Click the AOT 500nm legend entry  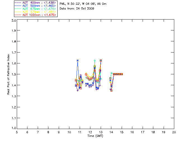(36, 6)
